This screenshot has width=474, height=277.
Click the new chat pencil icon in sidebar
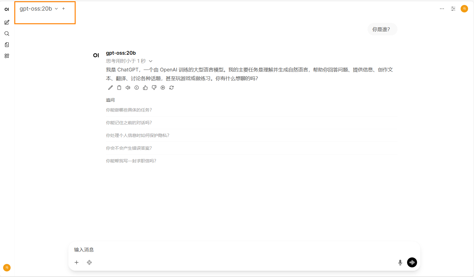7,22
